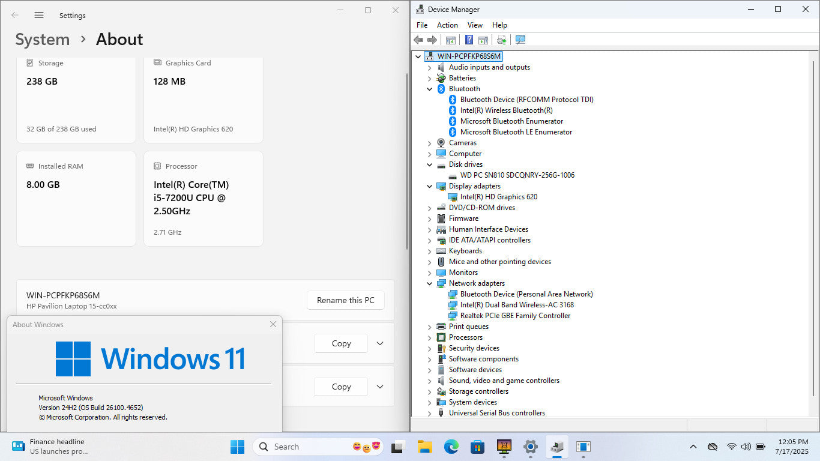
Task: Show hidden icons in system tray
Action: [x=693, y=447]
